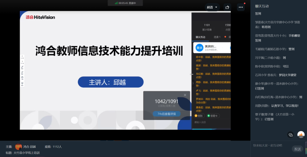
Task: Click the next page arrow in slide toolbar
Action: (x=22, y=62)
